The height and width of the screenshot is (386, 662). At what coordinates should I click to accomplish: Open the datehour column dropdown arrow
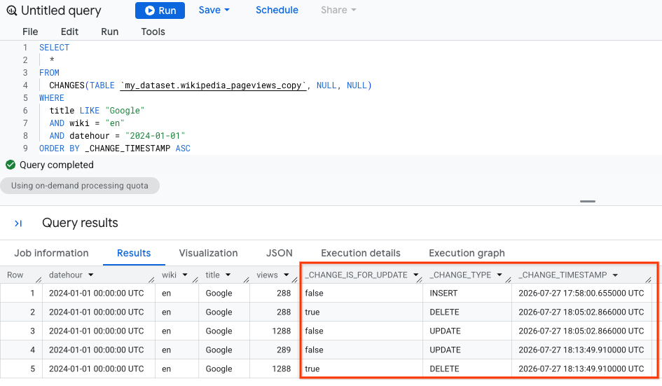(x=91, y=275)
